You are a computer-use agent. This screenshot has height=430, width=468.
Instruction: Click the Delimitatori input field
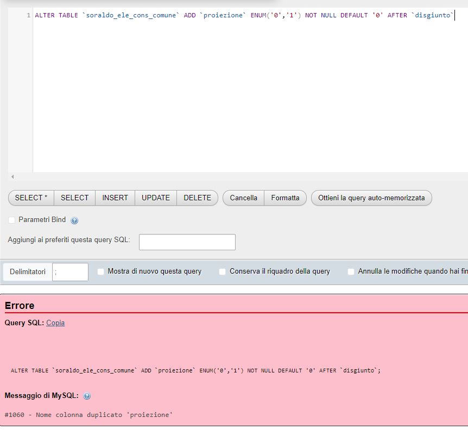click(x=70, y=272)
